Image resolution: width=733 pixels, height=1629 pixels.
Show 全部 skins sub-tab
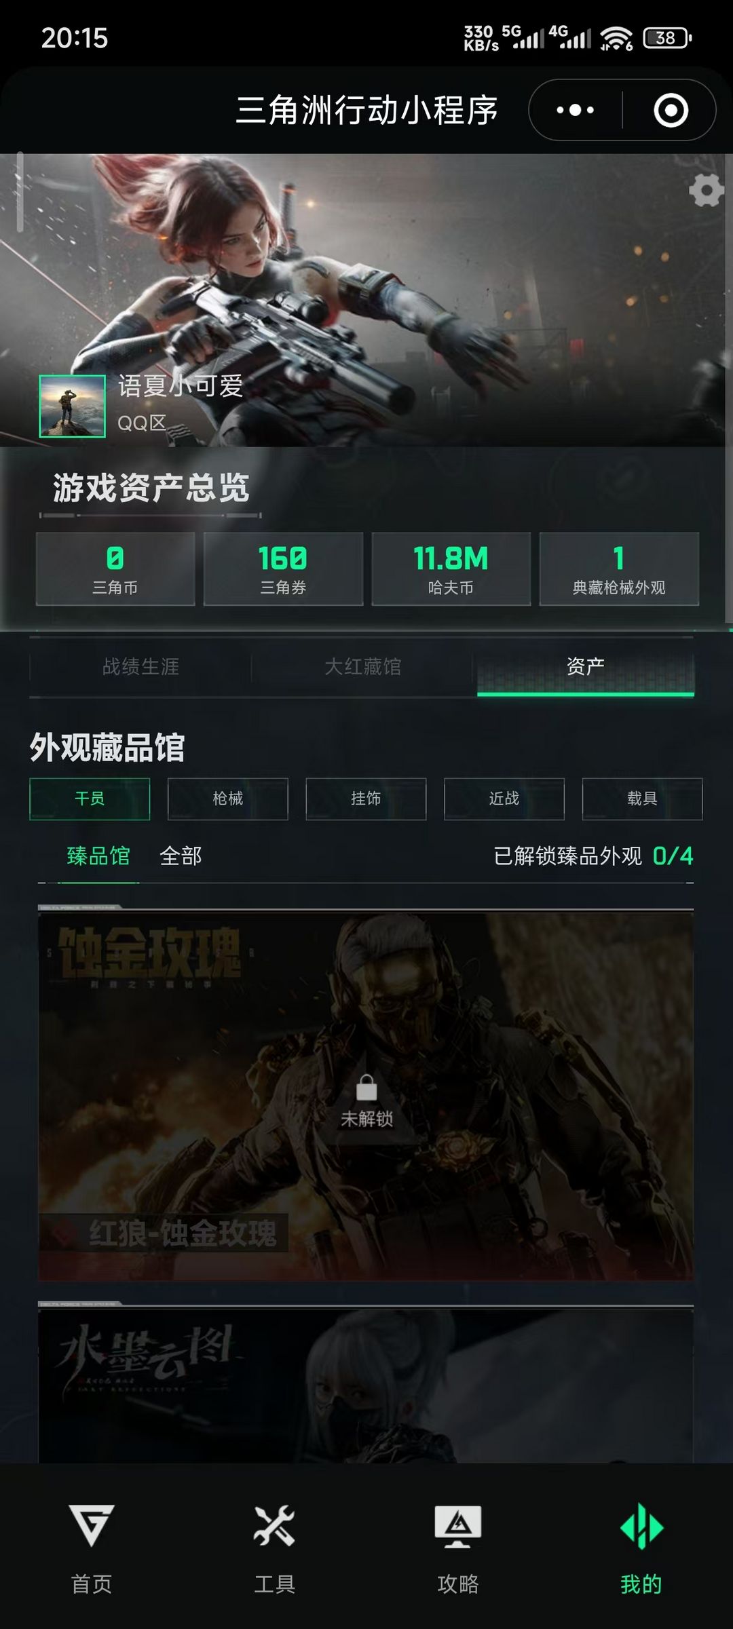181,856
